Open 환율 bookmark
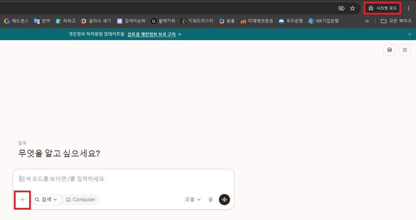 tap(227, 21)
